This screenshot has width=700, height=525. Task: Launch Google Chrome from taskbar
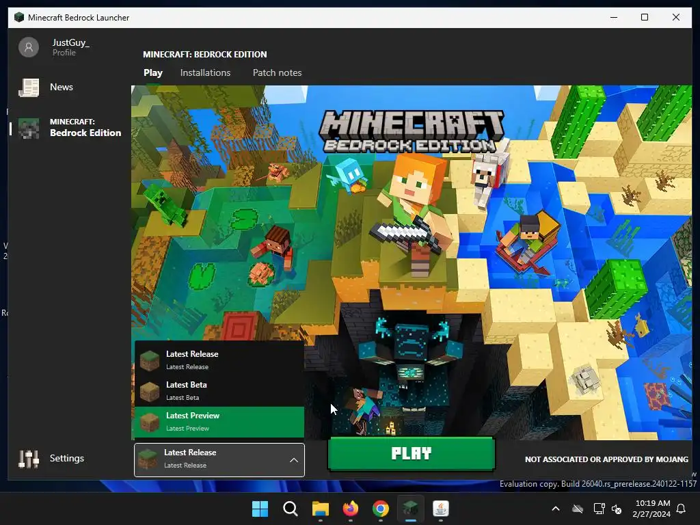380,509
